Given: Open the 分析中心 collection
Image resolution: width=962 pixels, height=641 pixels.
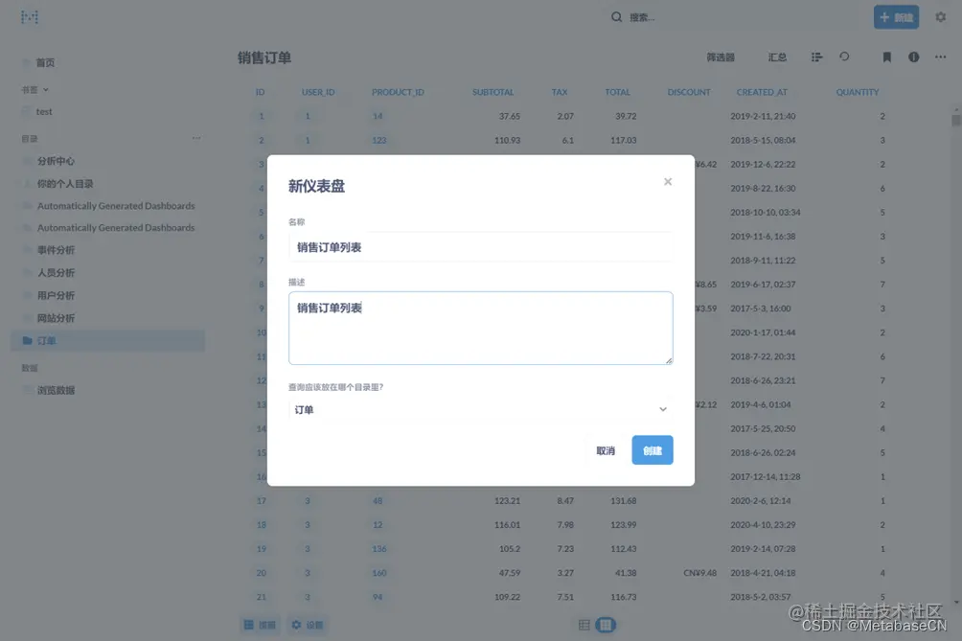Looking at the screenshot, I should [56, 161].
